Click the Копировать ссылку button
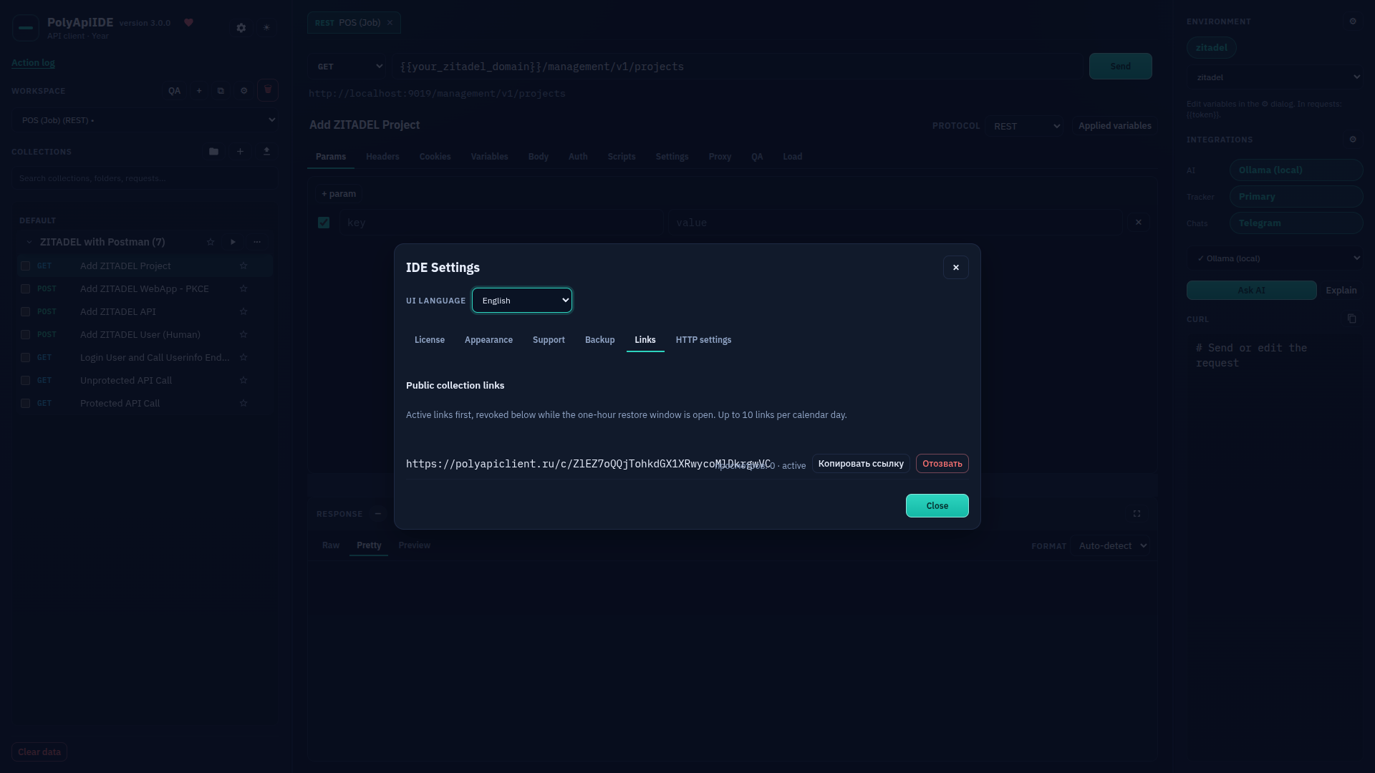The height and width of the screenshot is (773, 1375). point(861,464)
